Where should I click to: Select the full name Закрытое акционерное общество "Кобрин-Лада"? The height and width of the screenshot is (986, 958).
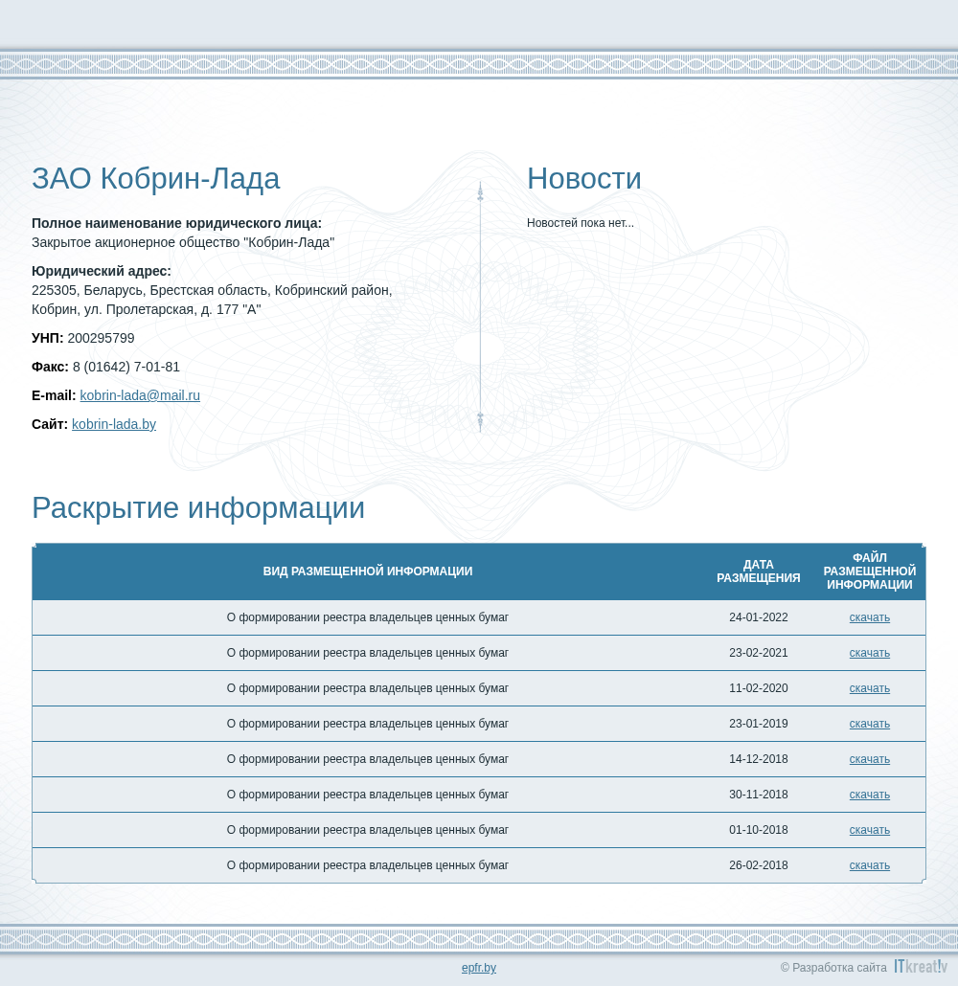click(x=183, y=243)
